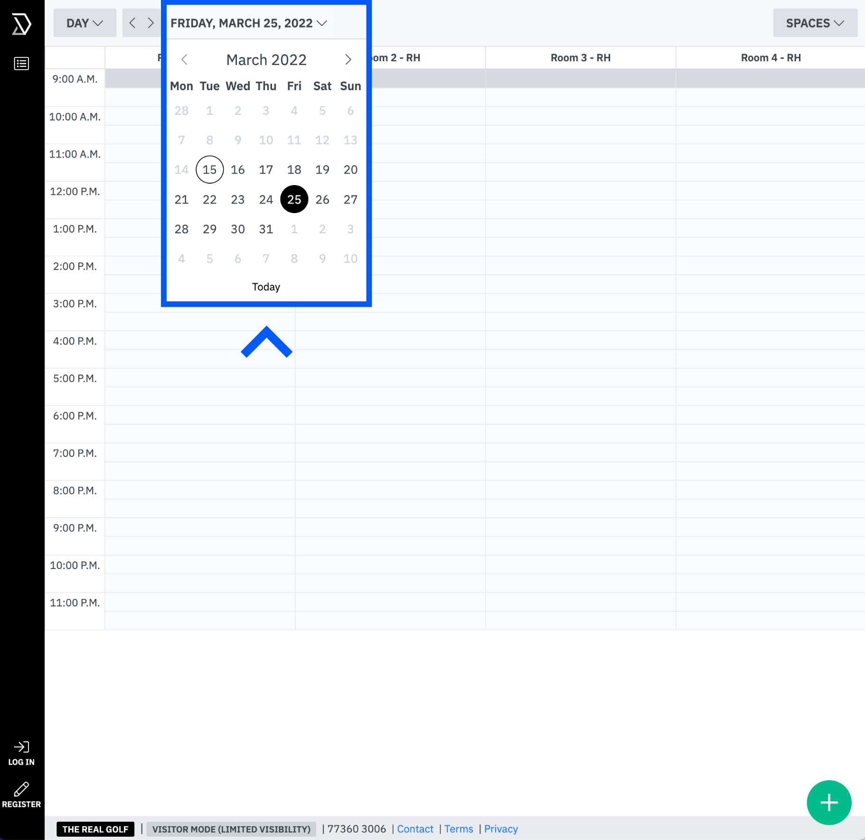
Task: Select the circled date 15 in the calendar
Action: click(x=209, y=169)
